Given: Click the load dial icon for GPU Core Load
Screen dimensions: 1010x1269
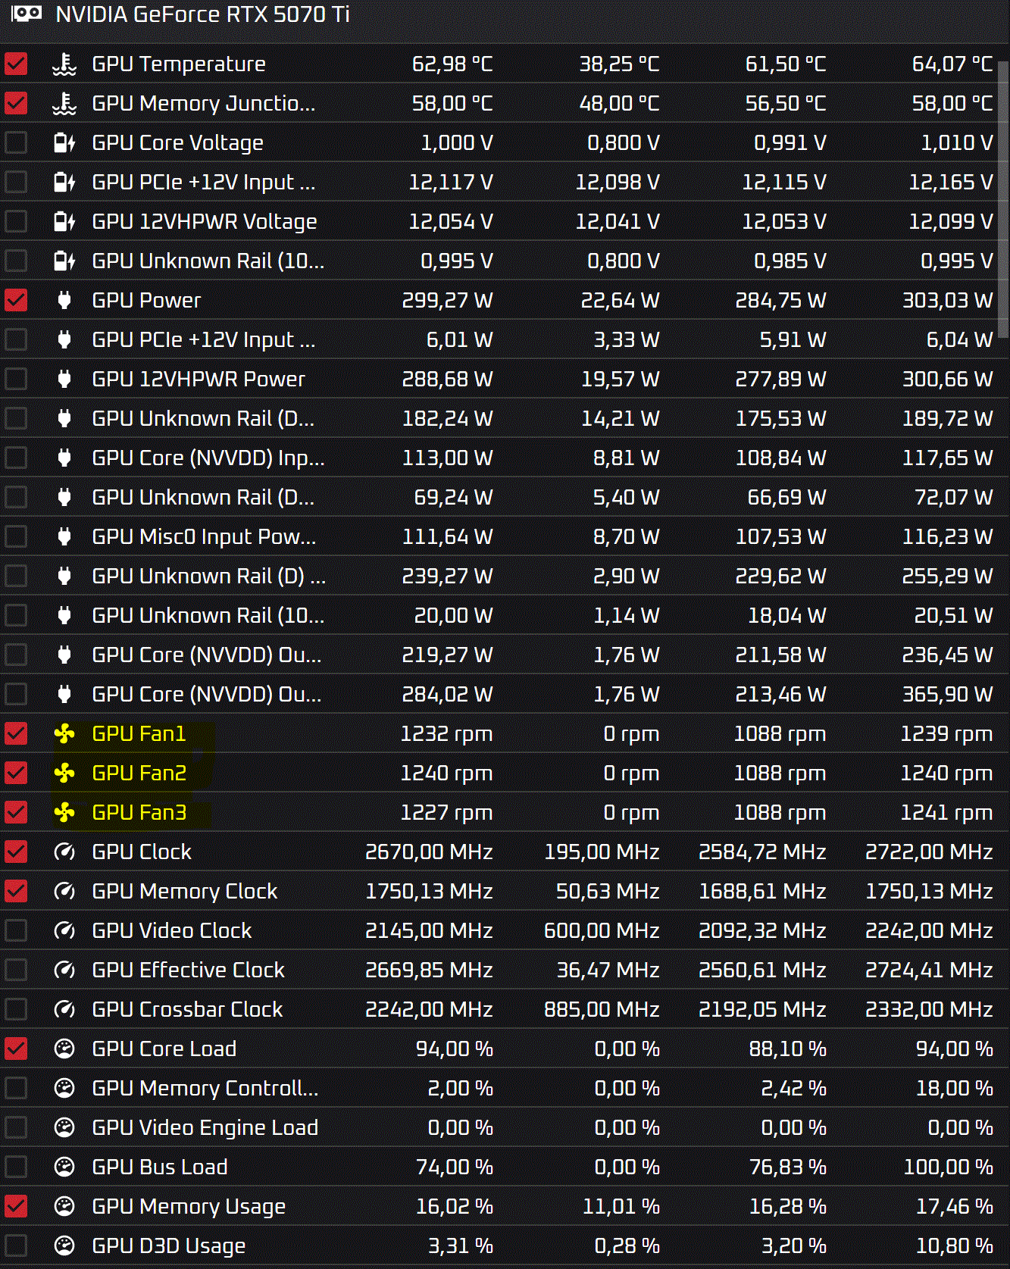Looking at the screenshot, I should click(64, 1049).
